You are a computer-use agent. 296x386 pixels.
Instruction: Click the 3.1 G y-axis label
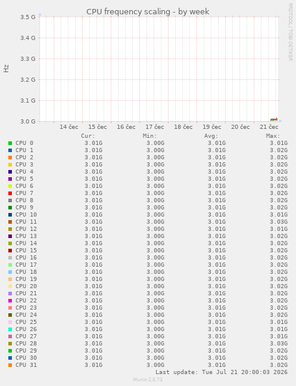28,100
